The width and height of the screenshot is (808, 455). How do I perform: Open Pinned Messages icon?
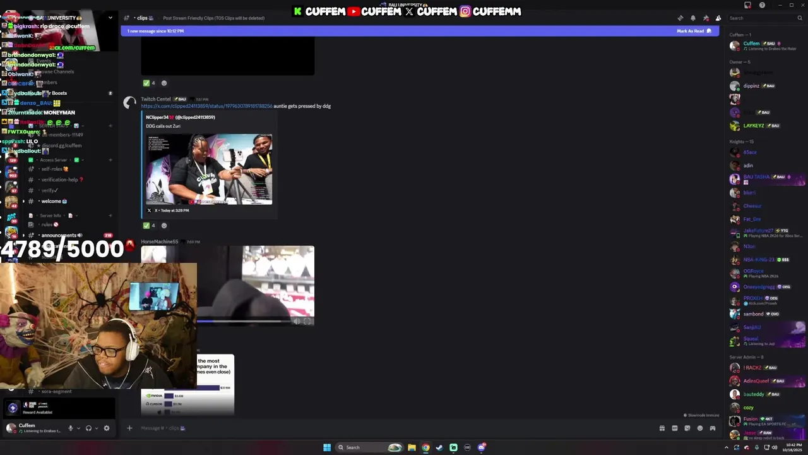(706, 18)
